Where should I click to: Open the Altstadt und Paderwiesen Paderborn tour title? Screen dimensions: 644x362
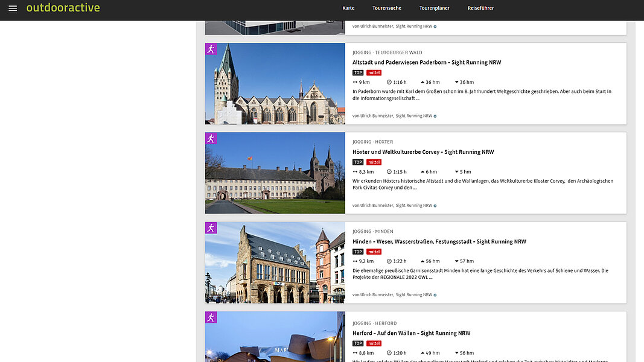(x=426, y=62)
